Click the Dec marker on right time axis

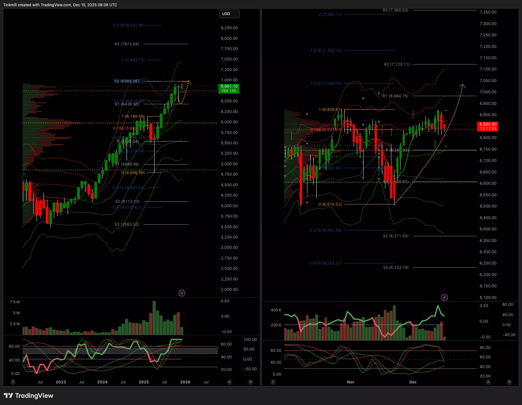(x=413, y=382)
